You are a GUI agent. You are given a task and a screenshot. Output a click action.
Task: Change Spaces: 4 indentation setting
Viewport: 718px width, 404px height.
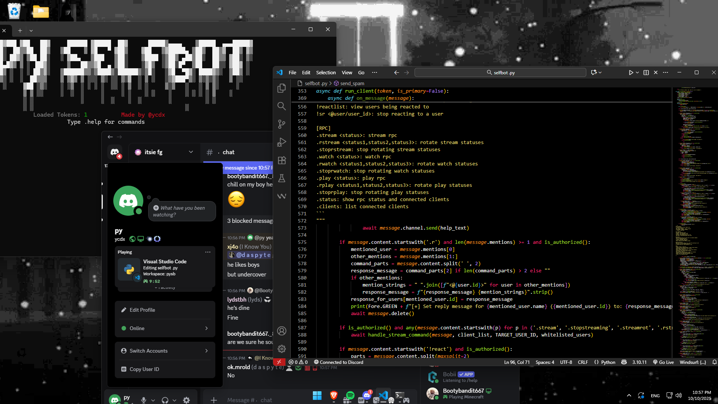545,362
